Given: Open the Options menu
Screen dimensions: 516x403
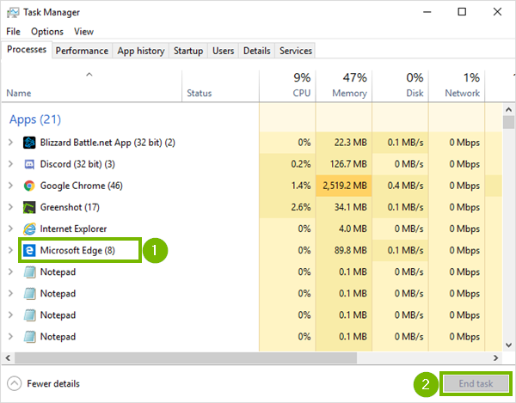Looking at the screenshot, I should (47, 32).
